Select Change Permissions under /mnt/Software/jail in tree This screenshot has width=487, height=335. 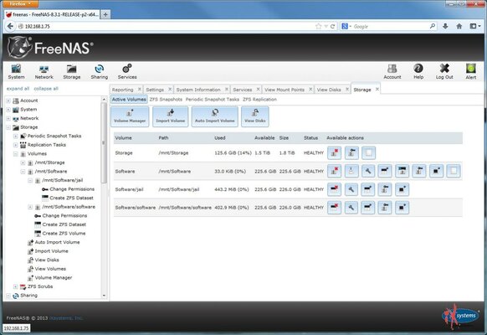(72, 189)
